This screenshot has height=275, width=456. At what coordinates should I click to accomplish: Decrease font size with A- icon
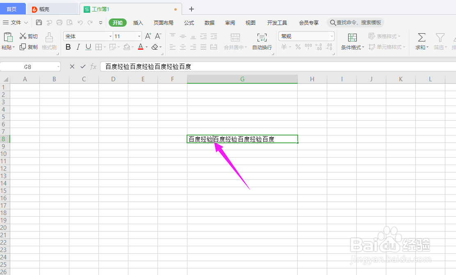click(158, 36)
